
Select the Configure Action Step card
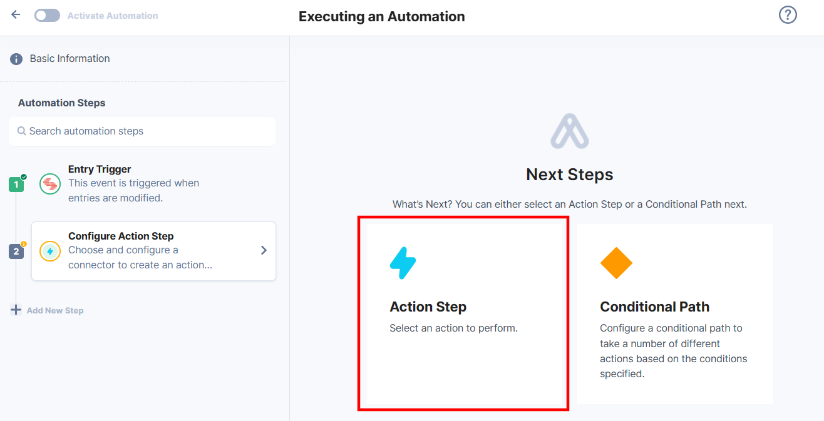(153, 251)
